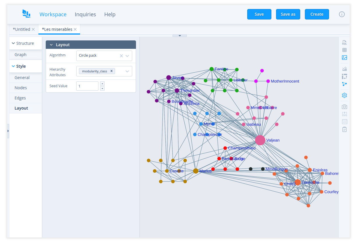
Task: Click the Create button
Action: (x=317, y=14)
